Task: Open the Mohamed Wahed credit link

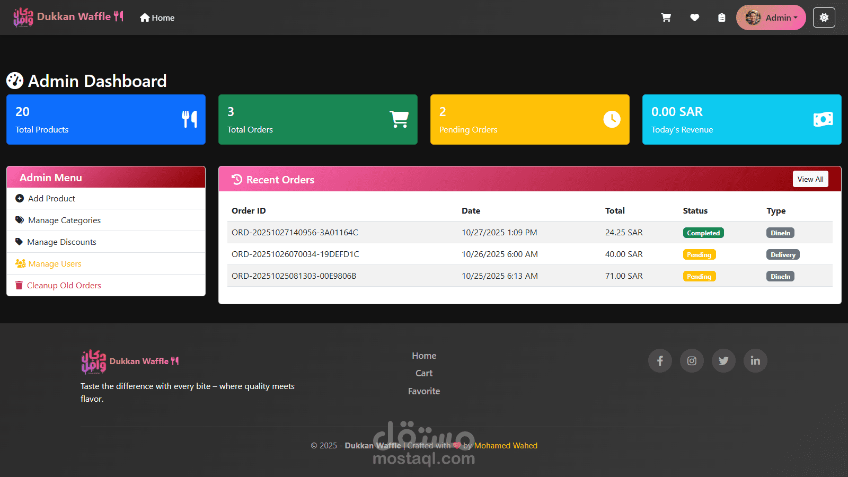Action: pyautogui.click(x=506, y=446)
